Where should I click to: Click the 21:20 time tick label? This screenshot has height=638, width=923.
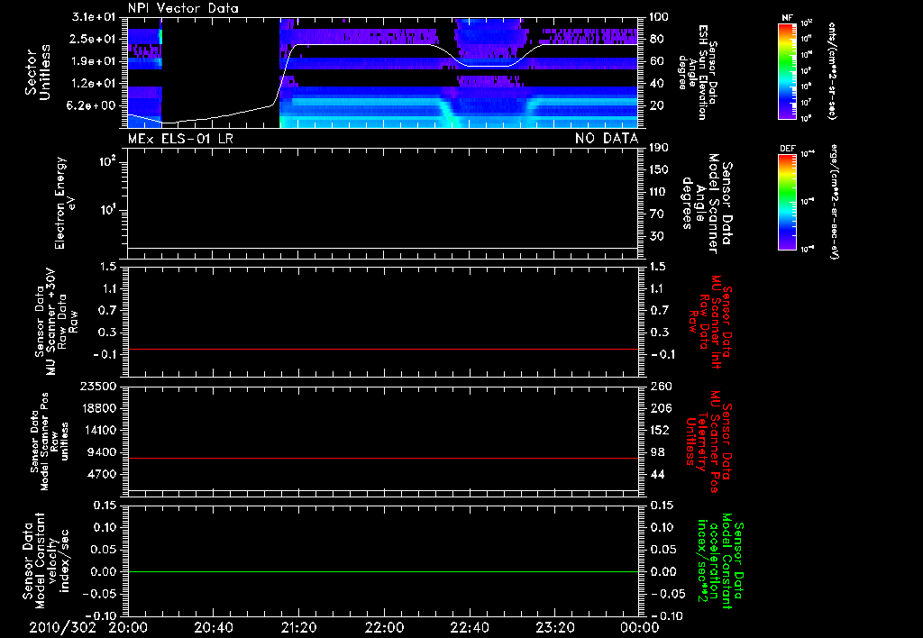click(298, 628)
